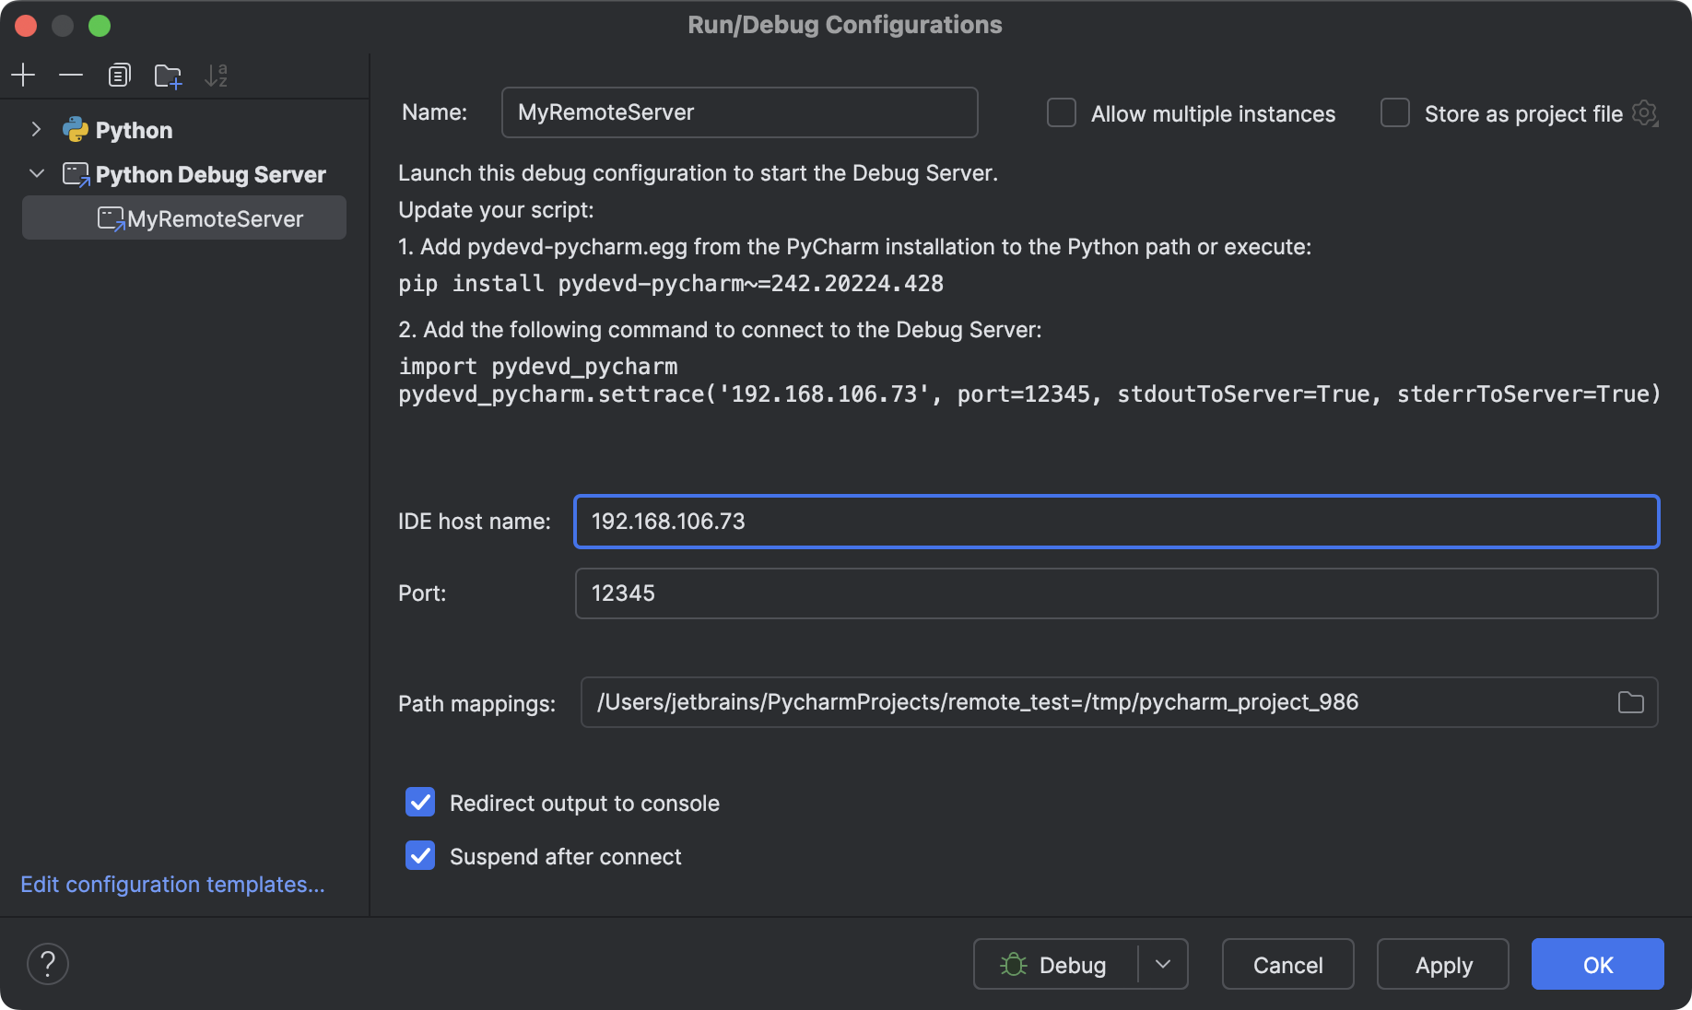Click the MyRemoteServer configuration icon
Screen dimensions: 1692x1010
111,218
